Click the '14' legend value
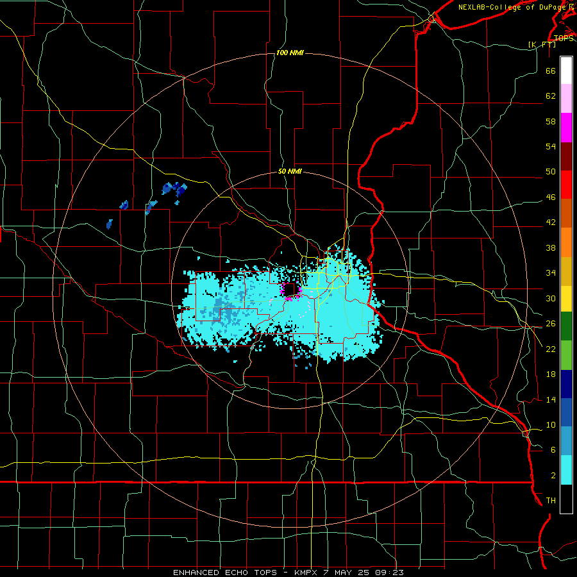 click(551, 399)
